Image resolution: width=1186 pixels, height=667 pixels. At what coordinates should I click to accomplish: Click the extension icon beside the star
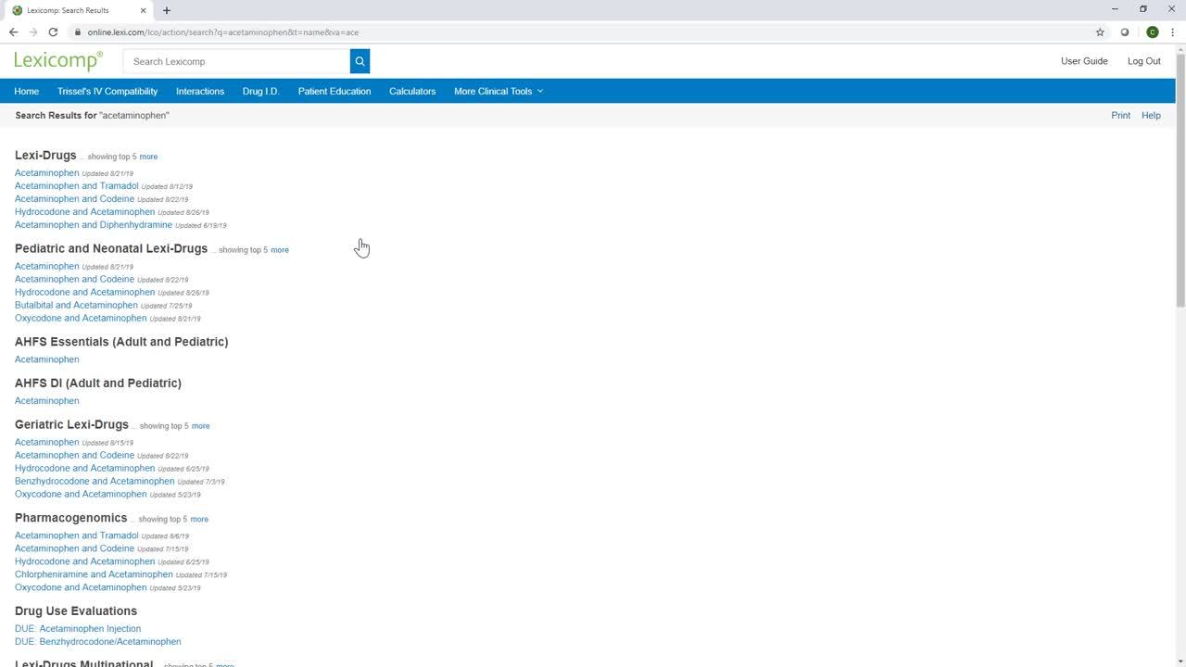pyautogui.click(x=1125, y=32)
